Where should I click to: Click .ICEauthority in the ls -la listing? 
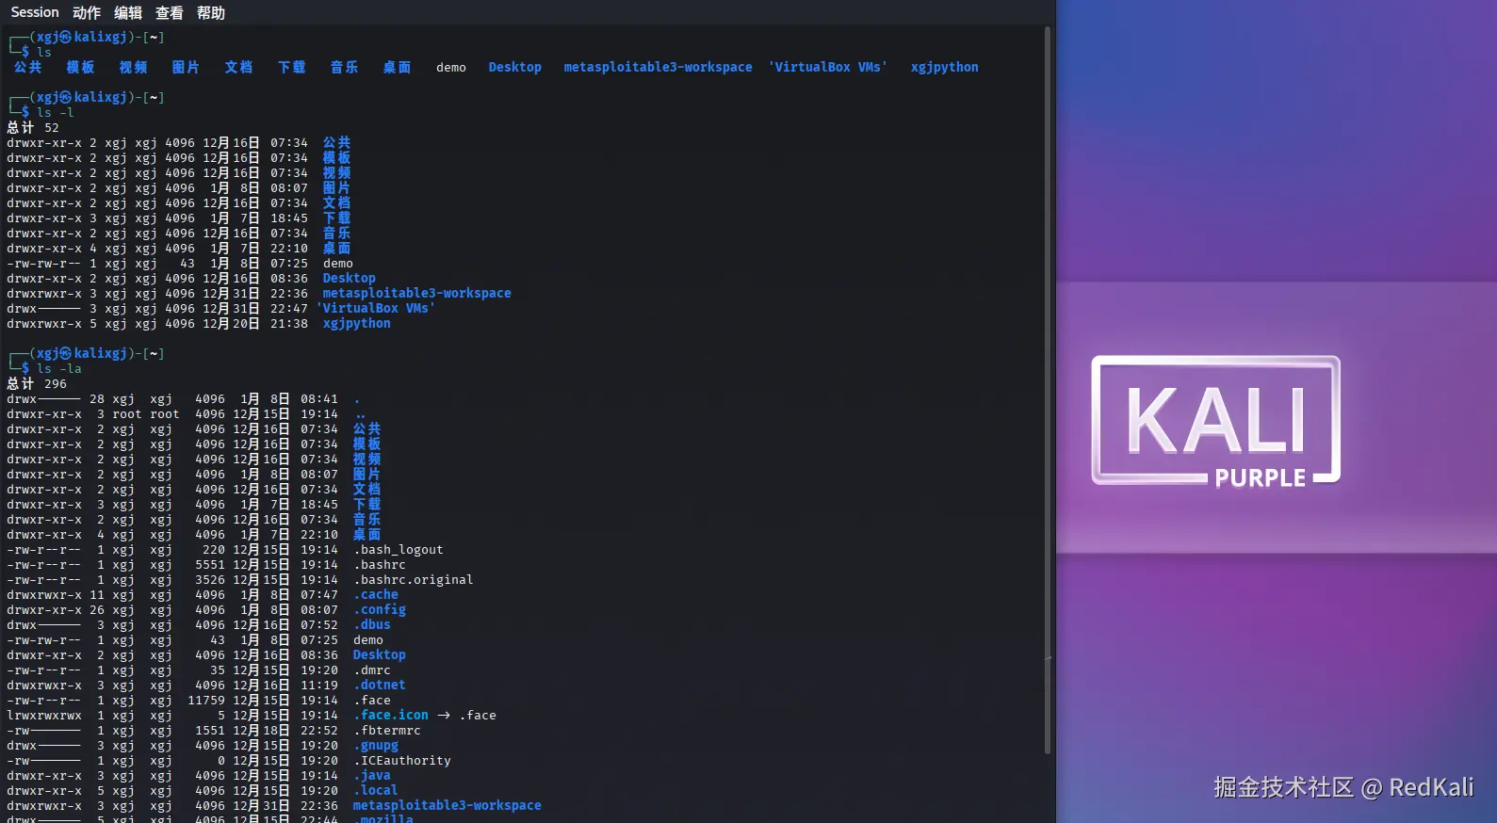(402, 760)
